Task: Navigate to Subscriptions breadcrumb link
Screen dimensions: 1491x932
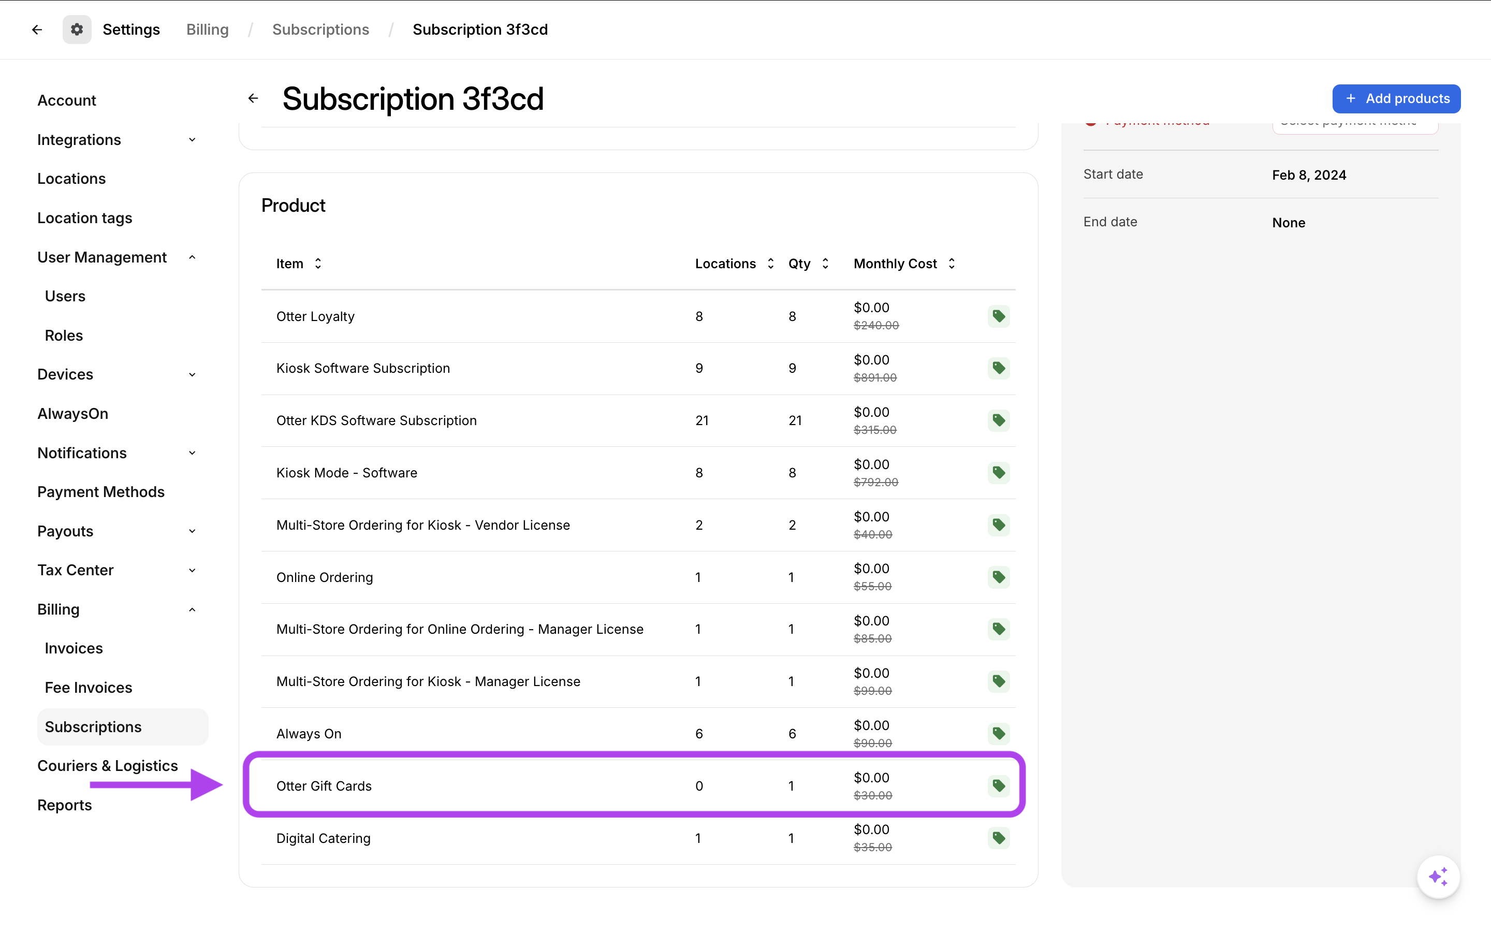Action: pyautogui.click(x=320, y=30)
